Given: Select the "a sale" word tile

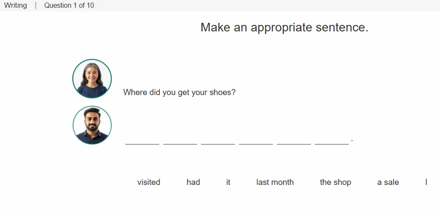Looking at the screenshot, I should click(x=388, y=182).
